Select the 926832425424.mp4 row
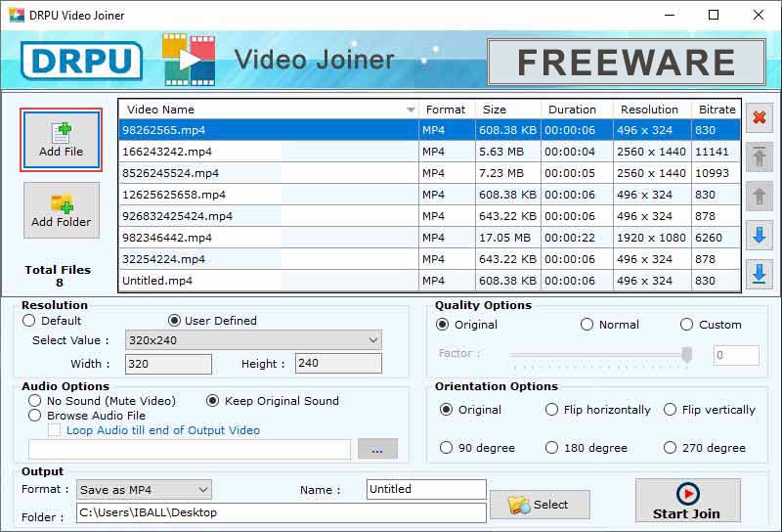782x532 pixels. [429, 216]
